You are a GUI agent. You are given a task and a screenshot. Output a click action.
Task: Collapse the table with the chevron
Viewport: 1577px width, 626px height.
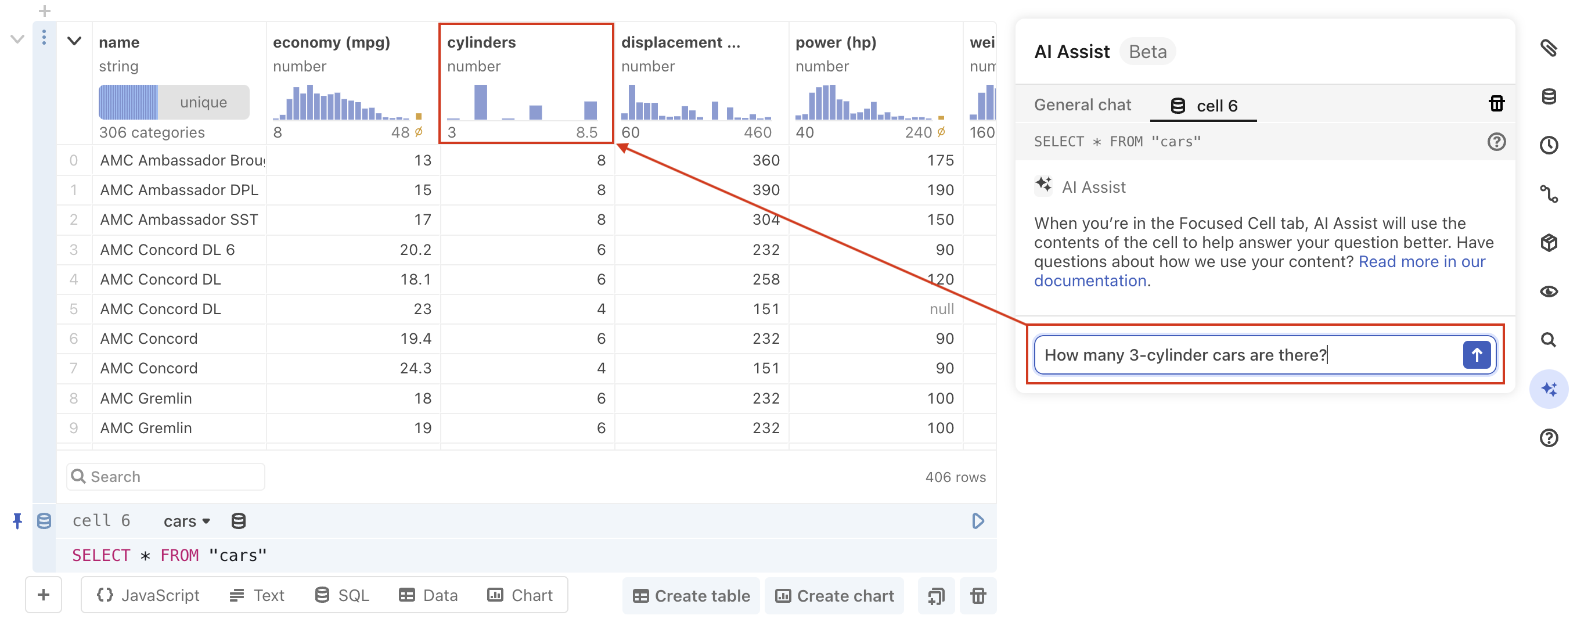coord(17,38)
